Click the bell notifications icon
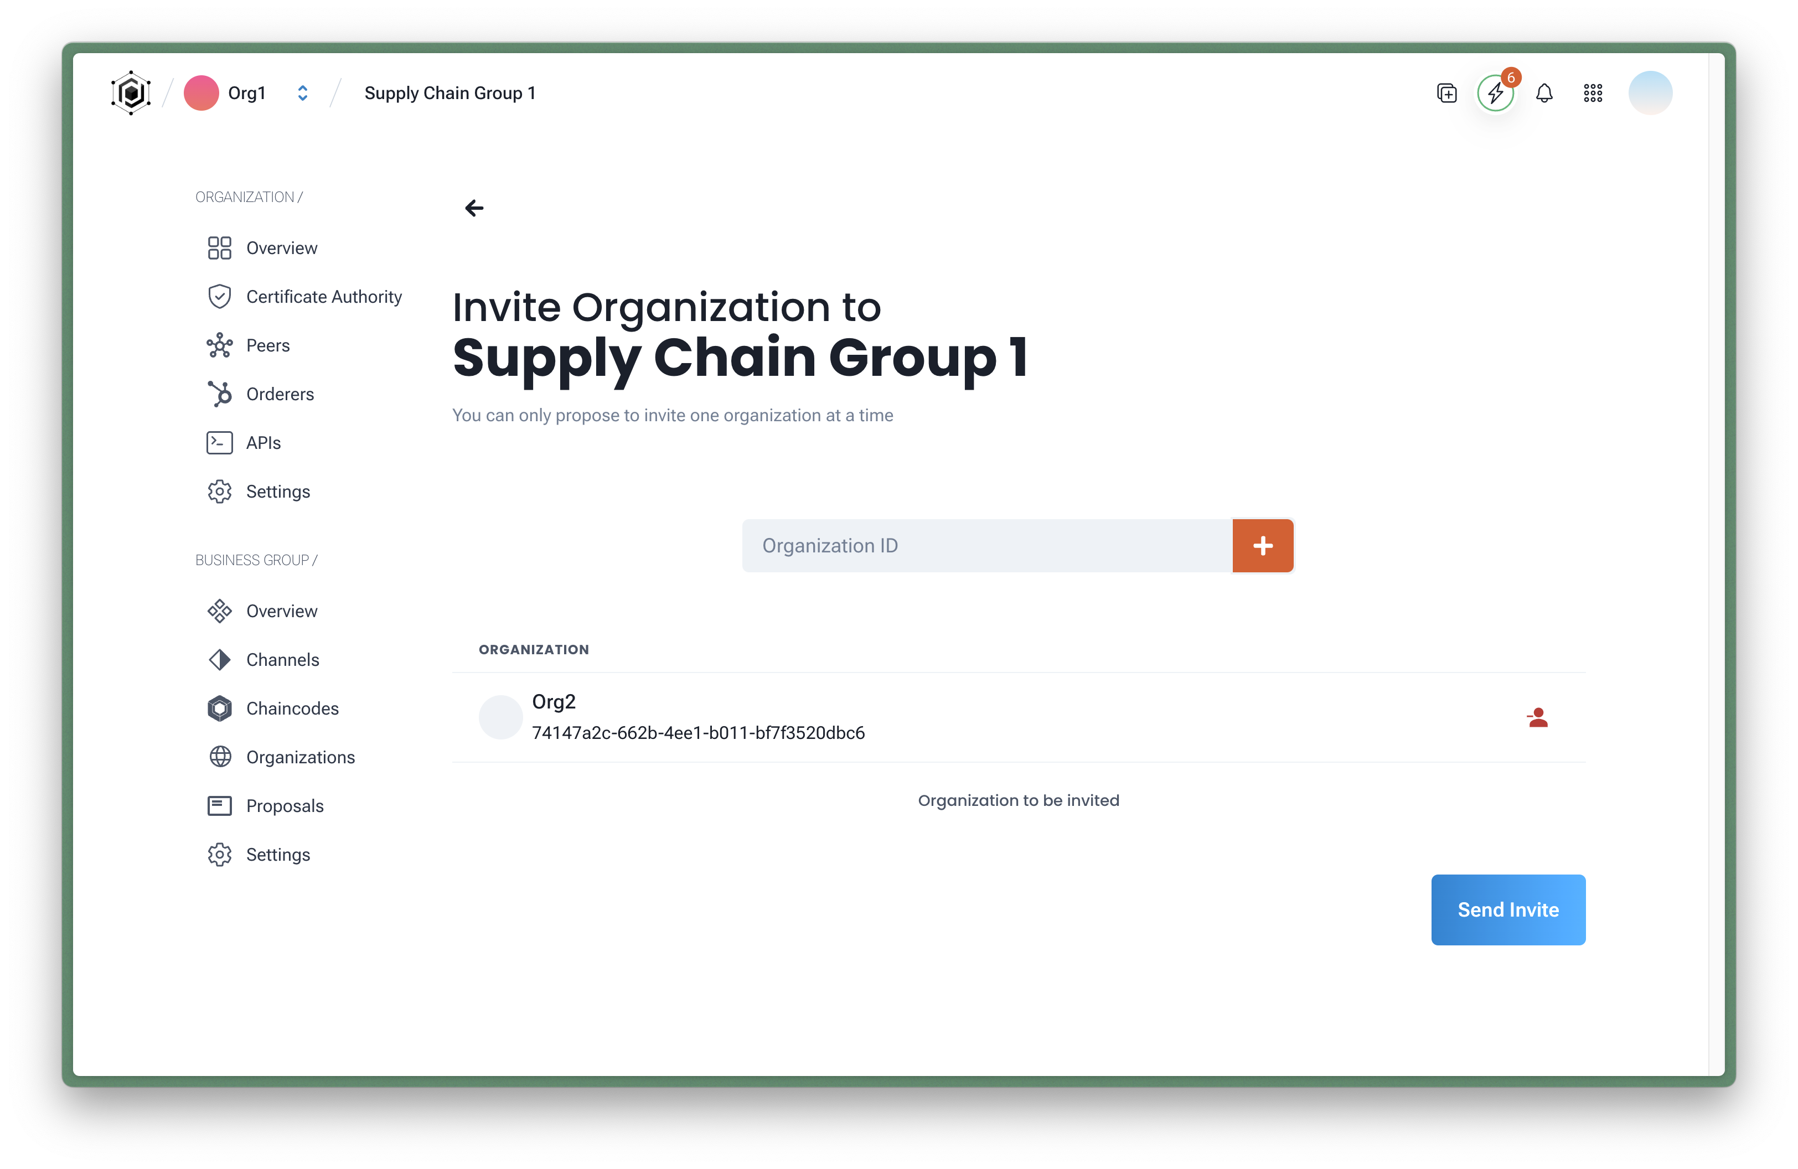The width and height of the screenshot is (1798, 1169). click(1544, 92)
